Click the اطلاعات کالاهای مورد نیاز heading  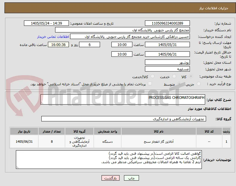[x=209, y=109]
